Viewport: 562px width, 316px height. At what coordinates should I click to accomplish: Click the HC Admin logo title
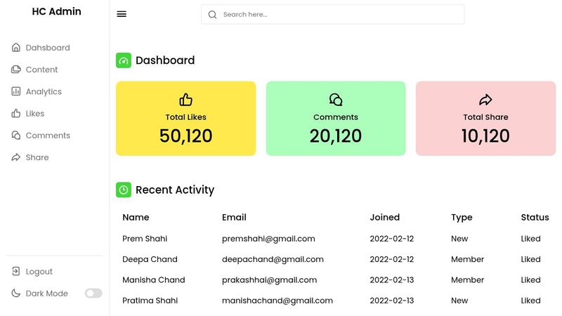56,12
